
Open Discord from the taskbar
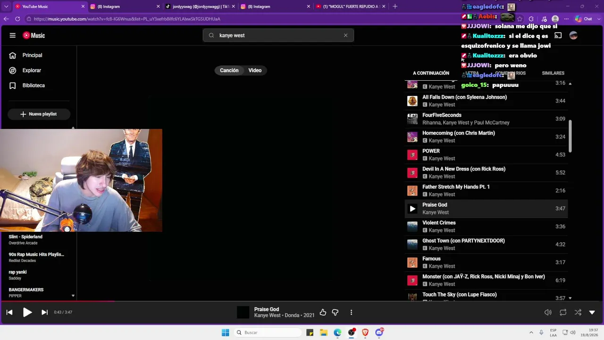coord(379,332)
